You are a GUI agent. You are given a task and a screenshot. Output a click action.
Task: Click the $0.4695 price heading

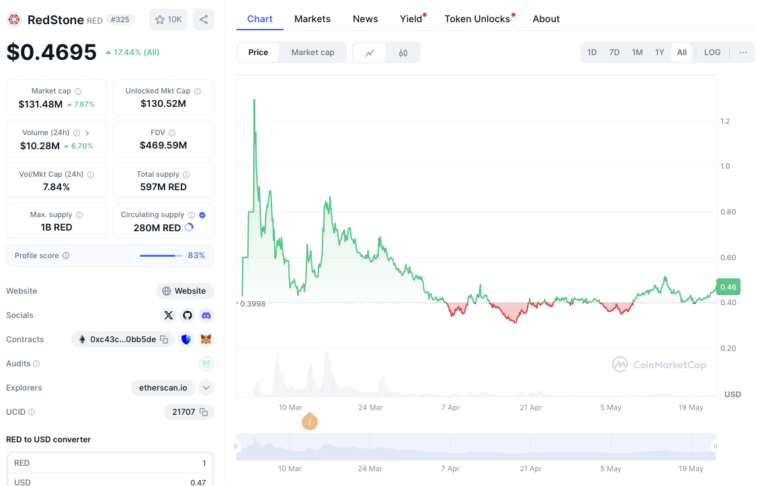point(52,52)
